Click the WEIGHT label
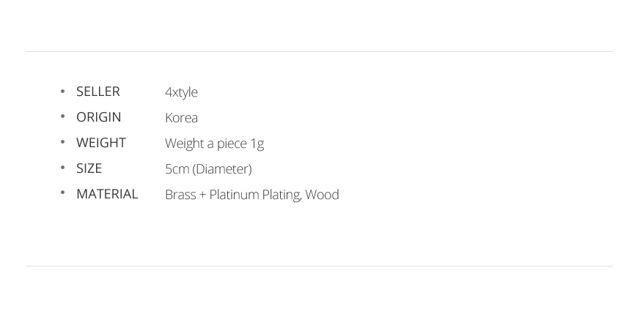This screenshot has height=320, width=640. point(100,143)
